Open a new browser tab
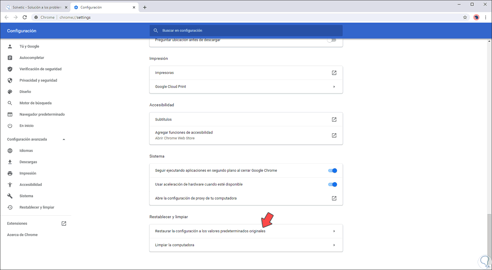492x270 pixels. [x=145, y=7]
